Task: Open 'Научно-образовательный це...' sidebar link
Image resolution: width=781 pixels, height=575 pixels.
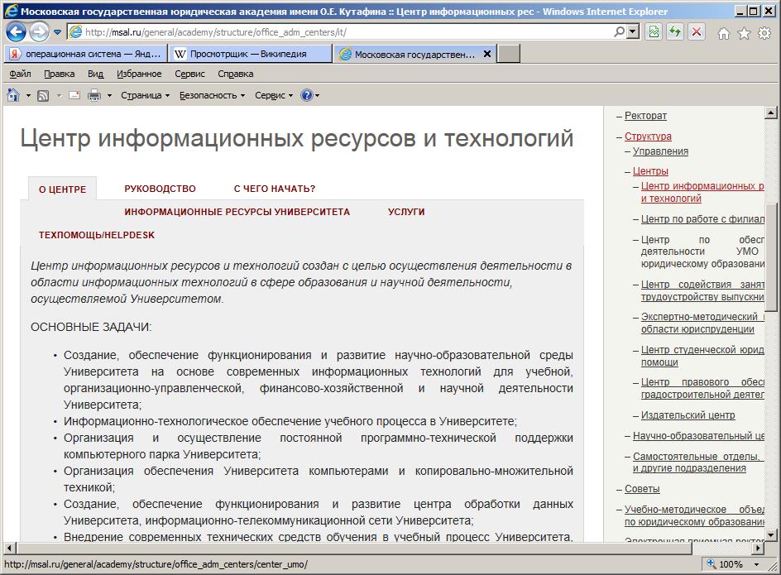Action: coord(698,435)
